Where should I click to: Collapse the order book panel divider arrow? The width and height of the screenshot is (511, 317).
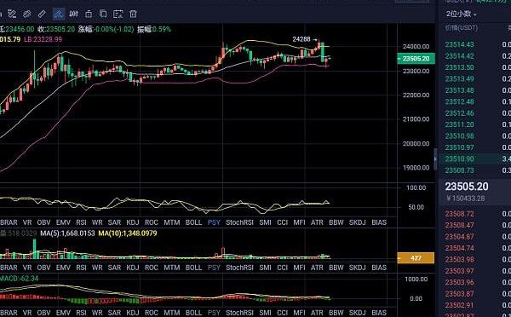coord(435,158)
